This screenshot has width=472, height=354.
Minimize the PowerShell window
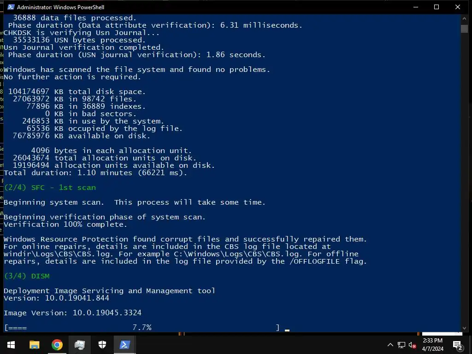pyautogui.click(x=416, y=7)
